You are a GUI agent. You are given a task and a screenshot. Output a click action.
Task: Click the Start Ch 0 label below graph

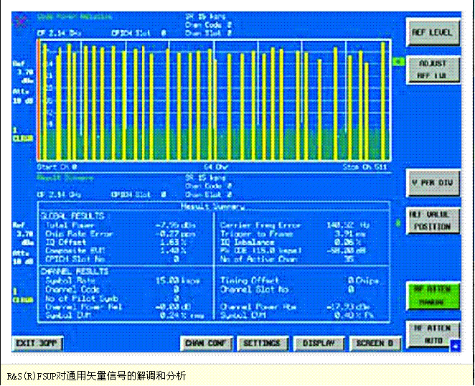tap(57, 166)
